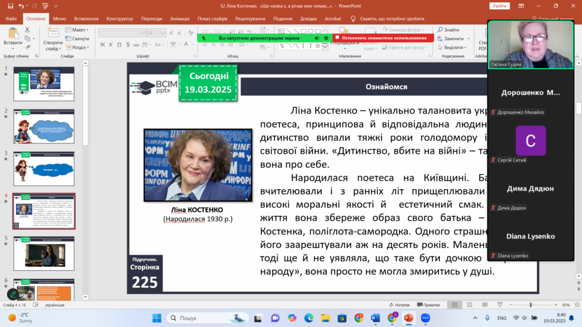Cut selection with the scissors icon
This screenshot has height=327, width=582.
(x=27, y=30)
